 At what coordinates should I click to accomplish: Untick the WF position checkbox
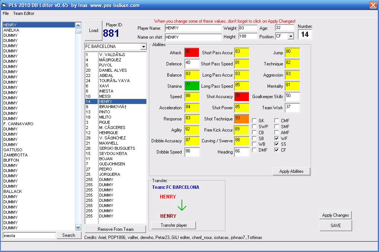tap(277, 138)
